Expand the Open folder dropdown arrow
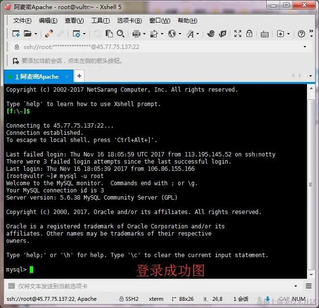The width and height of the screenshot is (319, 308). (x=36, y=34)
